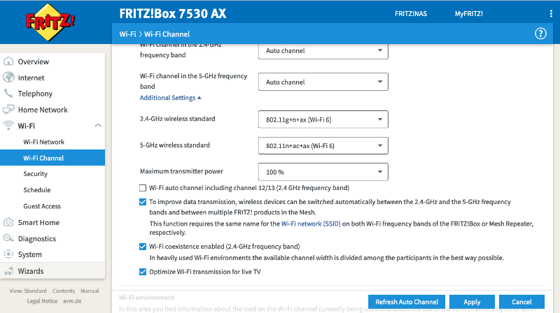The image size is (560, 313).
Task: Toggle automatic band switching checkbox
Action: (x=143, y=202)
